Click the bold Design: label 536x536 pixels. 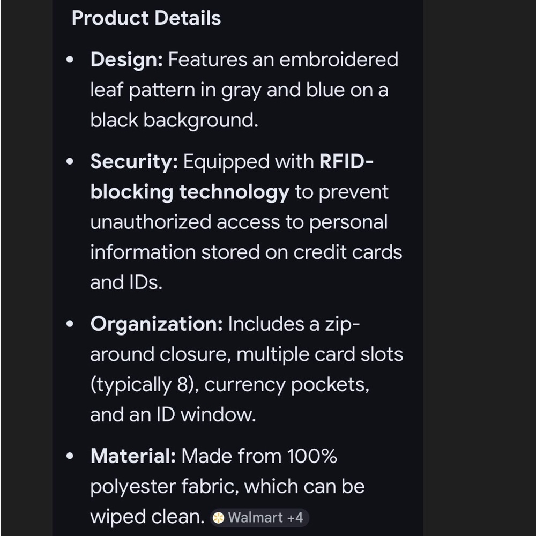(127, 59)
